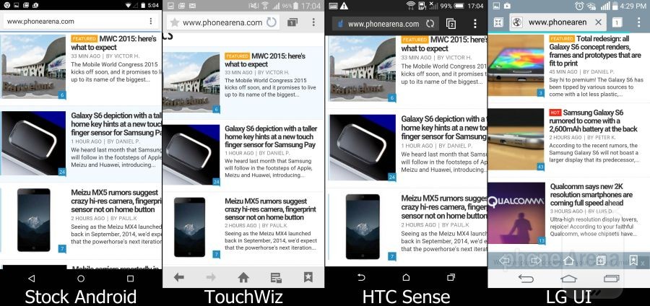
Task: Open HTC Sense three-dot menu
Action: [x=475, y=24]
